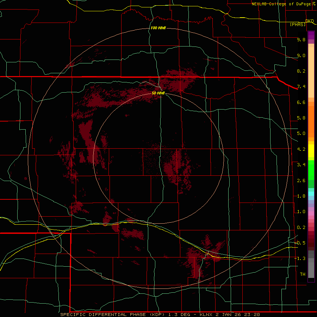Click the 2.6 legend value
Image resolution: width=317 pixels, height=317 pixels.
(x=301, y=181)
